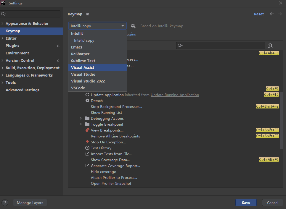Expand Build, Execution, Deployment section
Viewport: 286px width, 209px height.
click(x=2, y=68)
